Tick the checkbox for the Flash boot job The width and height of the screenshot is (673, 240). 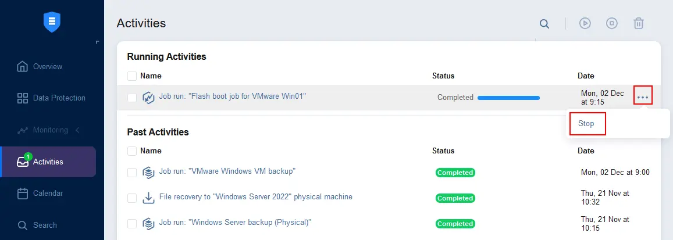tap(132, 98)
